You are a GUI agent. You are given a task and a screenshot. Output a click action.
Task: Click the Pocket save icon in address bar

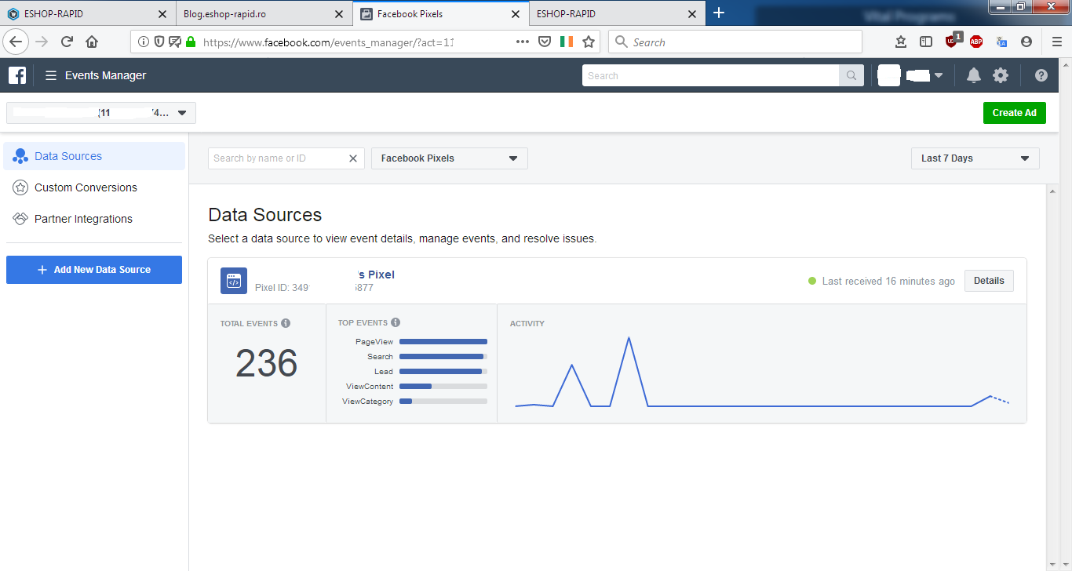pos(545,42)
